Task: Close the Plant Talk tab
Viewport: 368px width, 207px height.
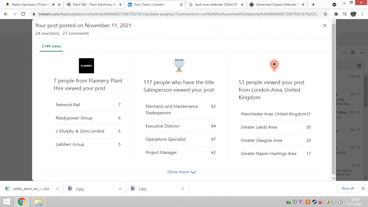Action: point(120,5)
